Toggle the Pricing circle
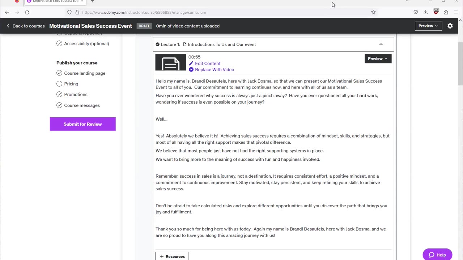 [59, 84]
